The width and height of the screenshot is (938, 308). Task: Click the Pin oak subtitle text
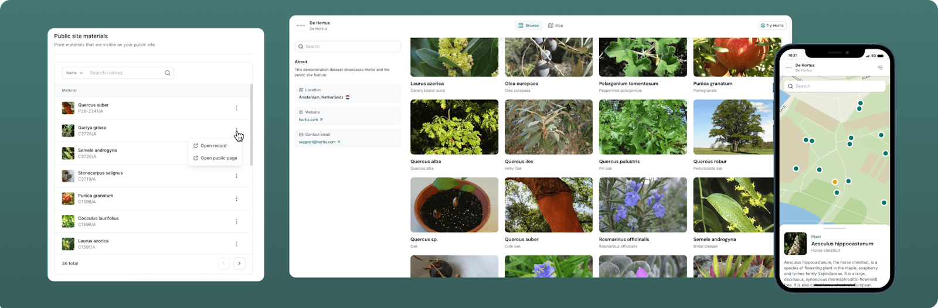[605, 169]
